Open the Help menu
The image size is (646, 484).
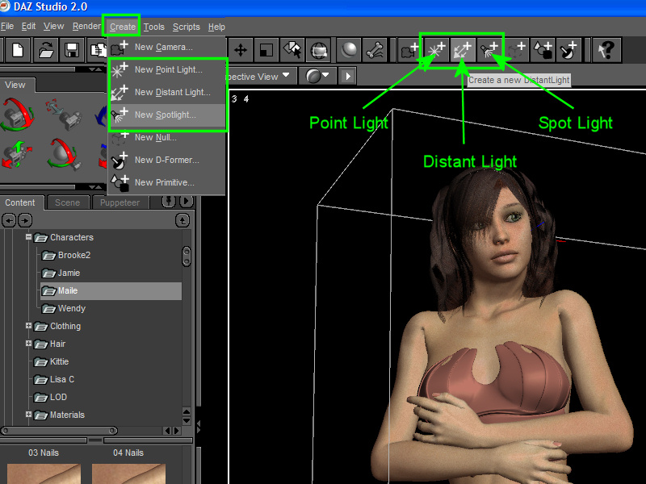click(x=216, y=27)
